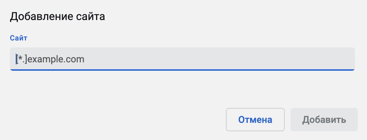
Task: Select the Сайт field label
Action: (19, 38)
